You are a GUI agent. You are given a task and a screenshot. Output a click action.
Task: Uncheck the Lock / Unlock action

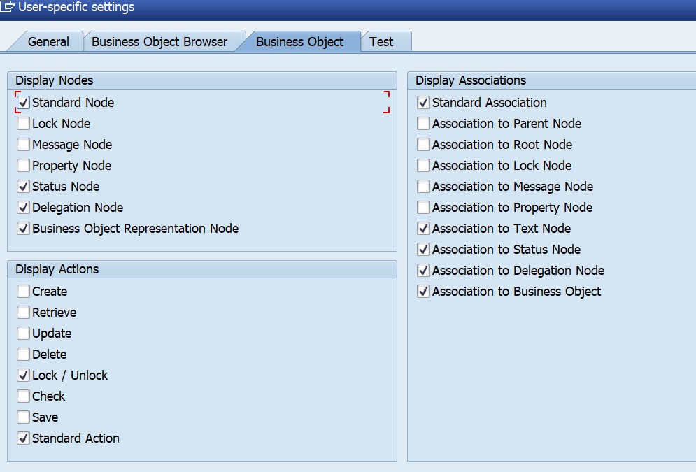(x=23, y=375)
